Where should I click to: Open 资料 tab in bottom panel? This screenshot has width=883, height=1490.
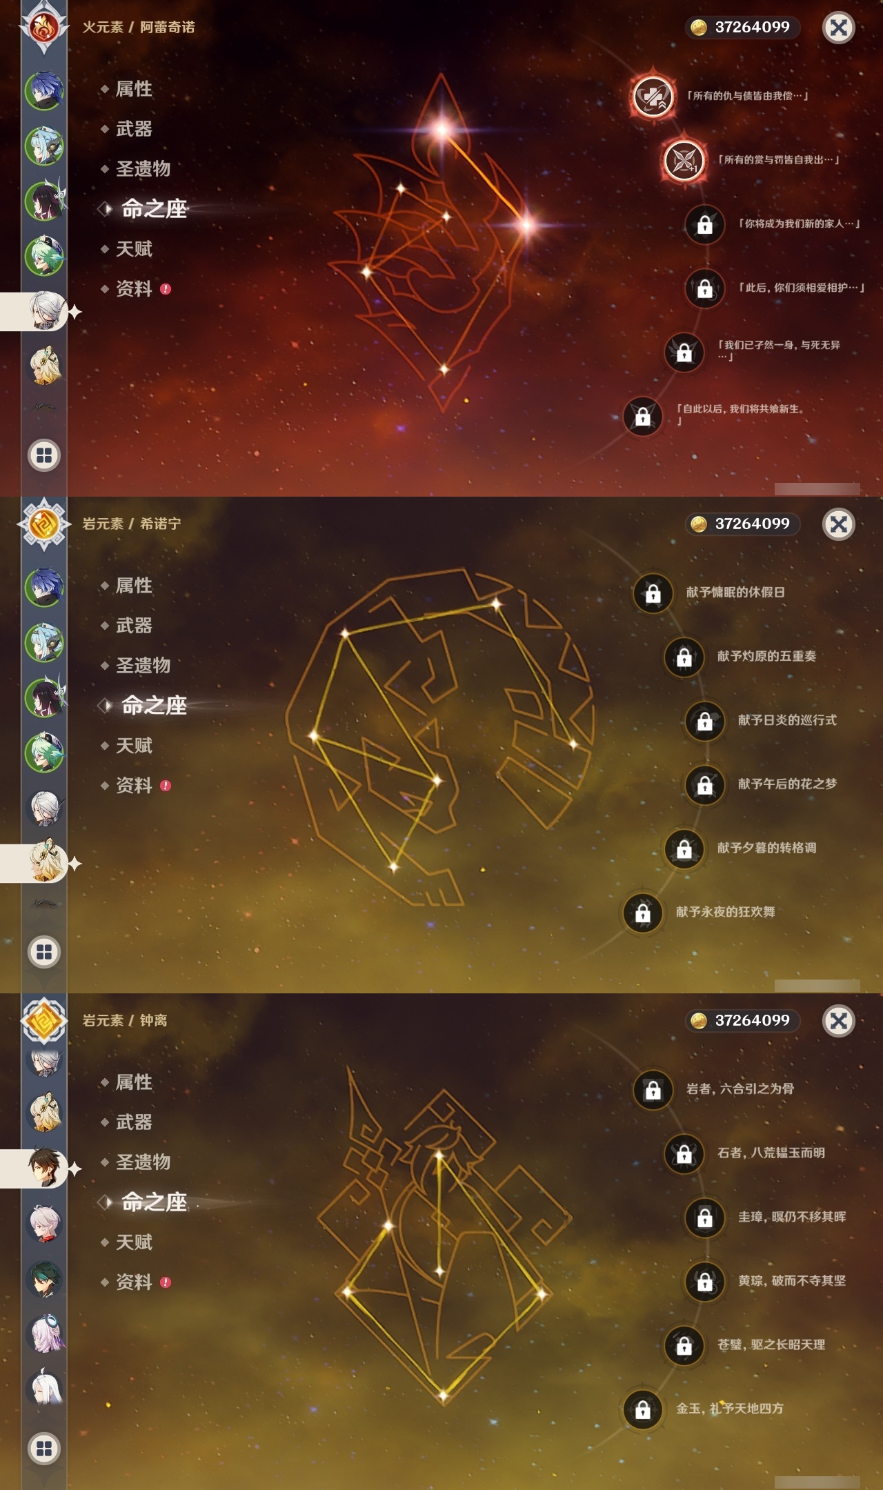[x=134, y=1282]
